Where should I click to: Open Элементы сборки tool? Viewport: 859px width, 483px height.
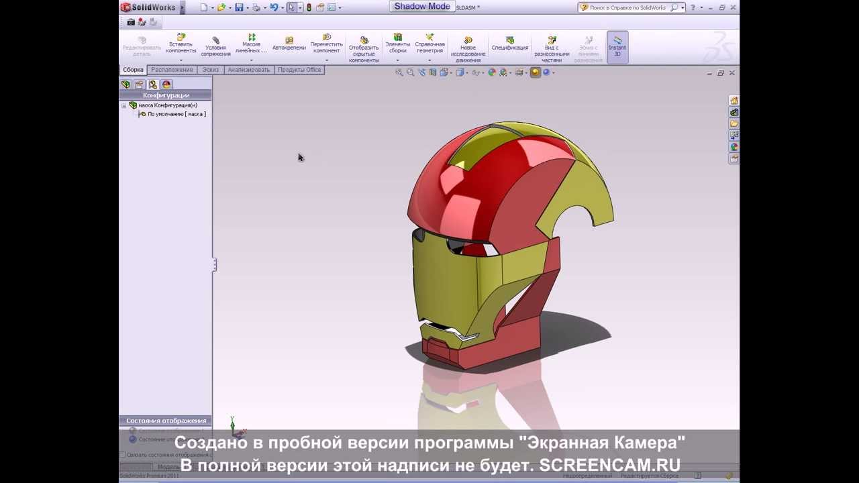398,44
